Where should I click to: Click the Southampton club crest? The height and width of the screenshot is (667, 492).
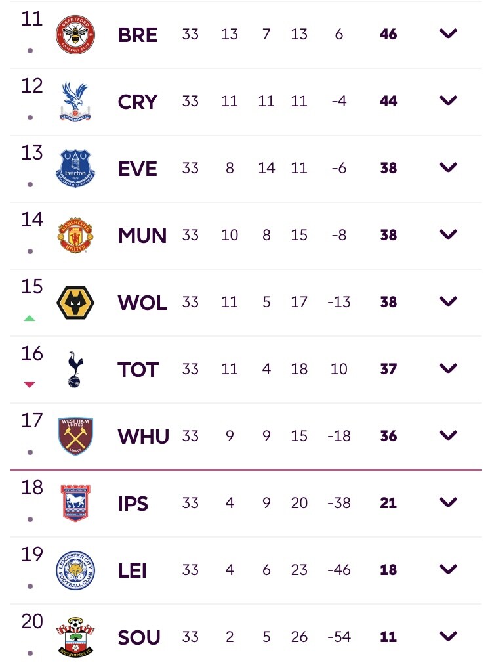[x=75, y=637]
